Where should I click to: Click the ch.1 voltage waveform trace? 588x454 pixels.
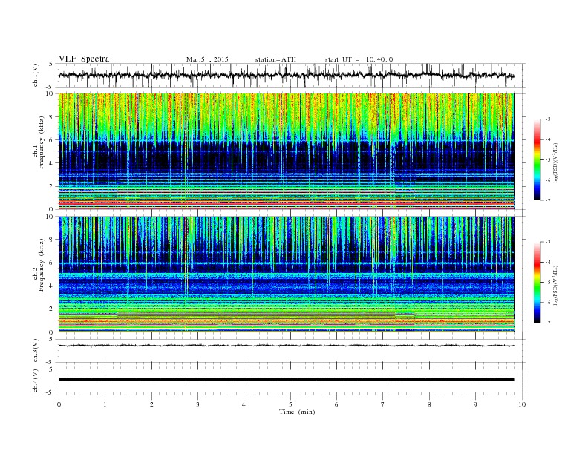tap(286, 75)
